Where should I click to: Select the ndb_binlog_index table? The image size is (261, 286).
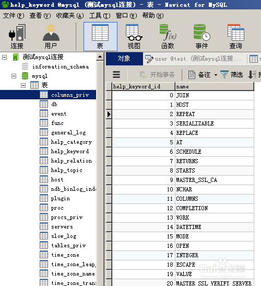[x=74, y=189]
